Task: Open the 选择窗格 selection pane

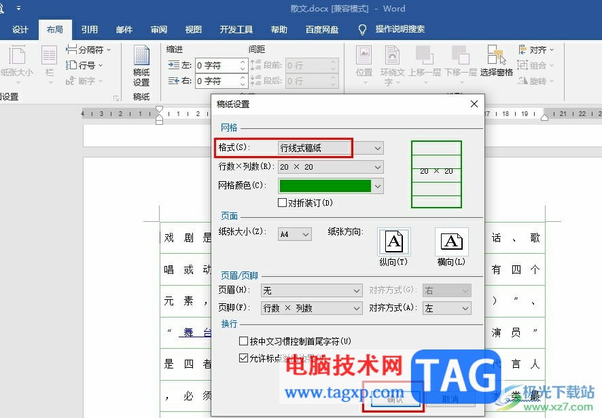Action: [497, 61]
